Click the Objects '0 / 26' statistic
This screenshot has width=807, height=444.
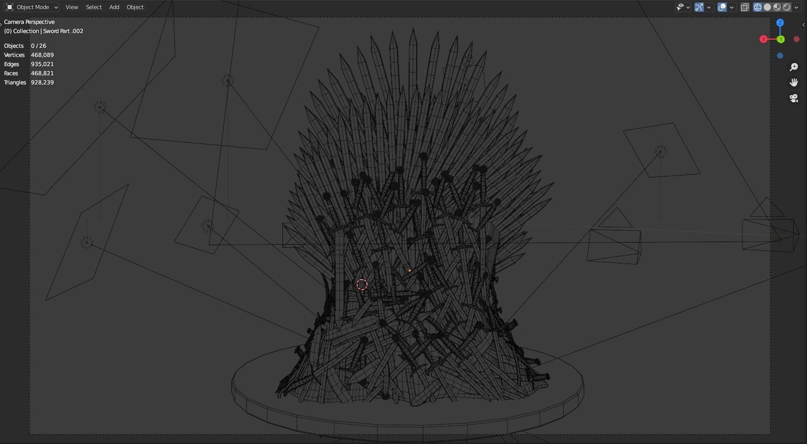coord(38,46)
